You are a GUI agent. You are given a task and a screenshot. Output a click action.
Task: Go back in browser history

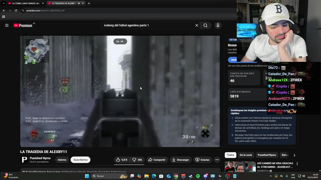[x=4, y=10]
